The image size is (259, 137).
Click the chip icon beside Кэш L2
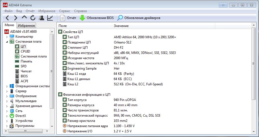pos(65,84)
